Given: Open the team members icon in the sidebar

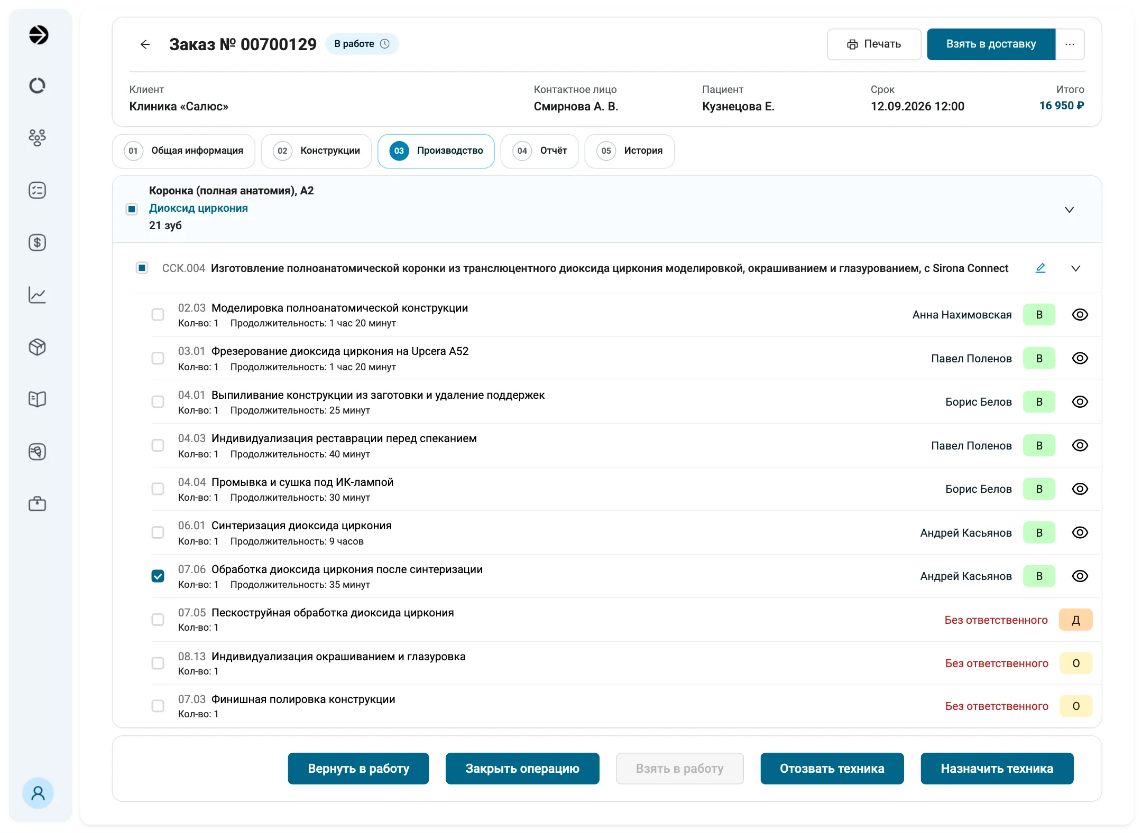Looking at the screenshot, I should click(37, 137).
